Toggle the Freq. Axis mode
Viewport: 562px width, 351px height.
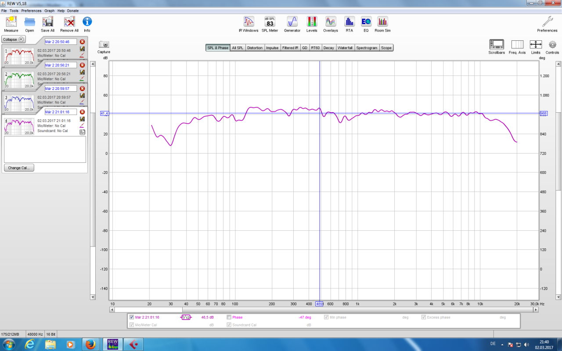tap(517, 47)
